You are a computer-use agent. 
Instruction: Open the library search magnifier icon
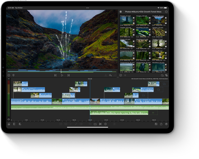coord(162,75)
